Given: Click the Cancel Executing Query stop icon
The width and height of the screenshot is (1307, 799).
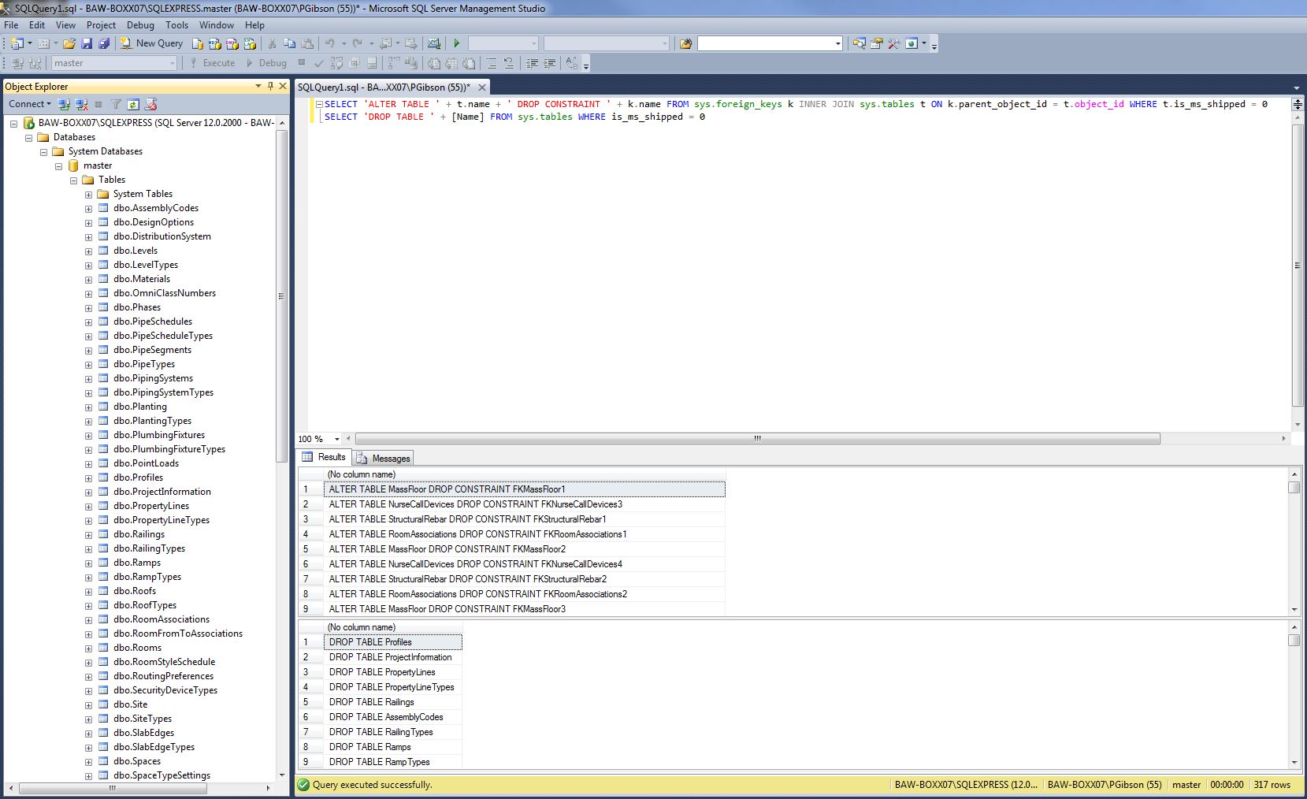Looking at the screenshot, I should point(301,63).
